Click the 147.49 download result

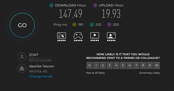[71, 14]
